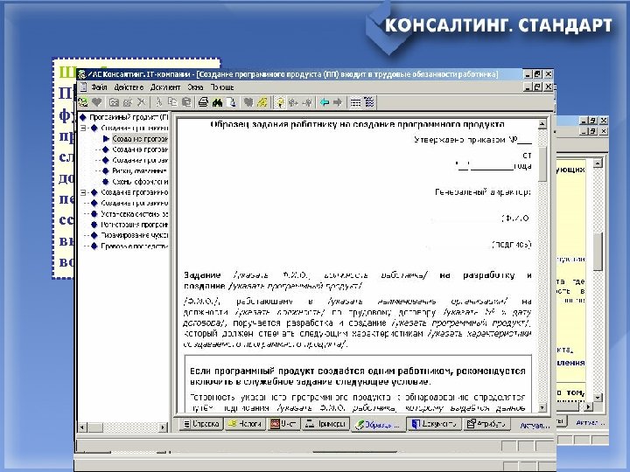Viewport: 630px width, 472px height.
Task: Select the highlighted tree item with arrow marker
Action: 139,139
